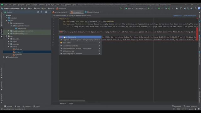Viewport: 201px width, 113px height.
Task: Open Resource Manager side tool window
Action: 1,19
